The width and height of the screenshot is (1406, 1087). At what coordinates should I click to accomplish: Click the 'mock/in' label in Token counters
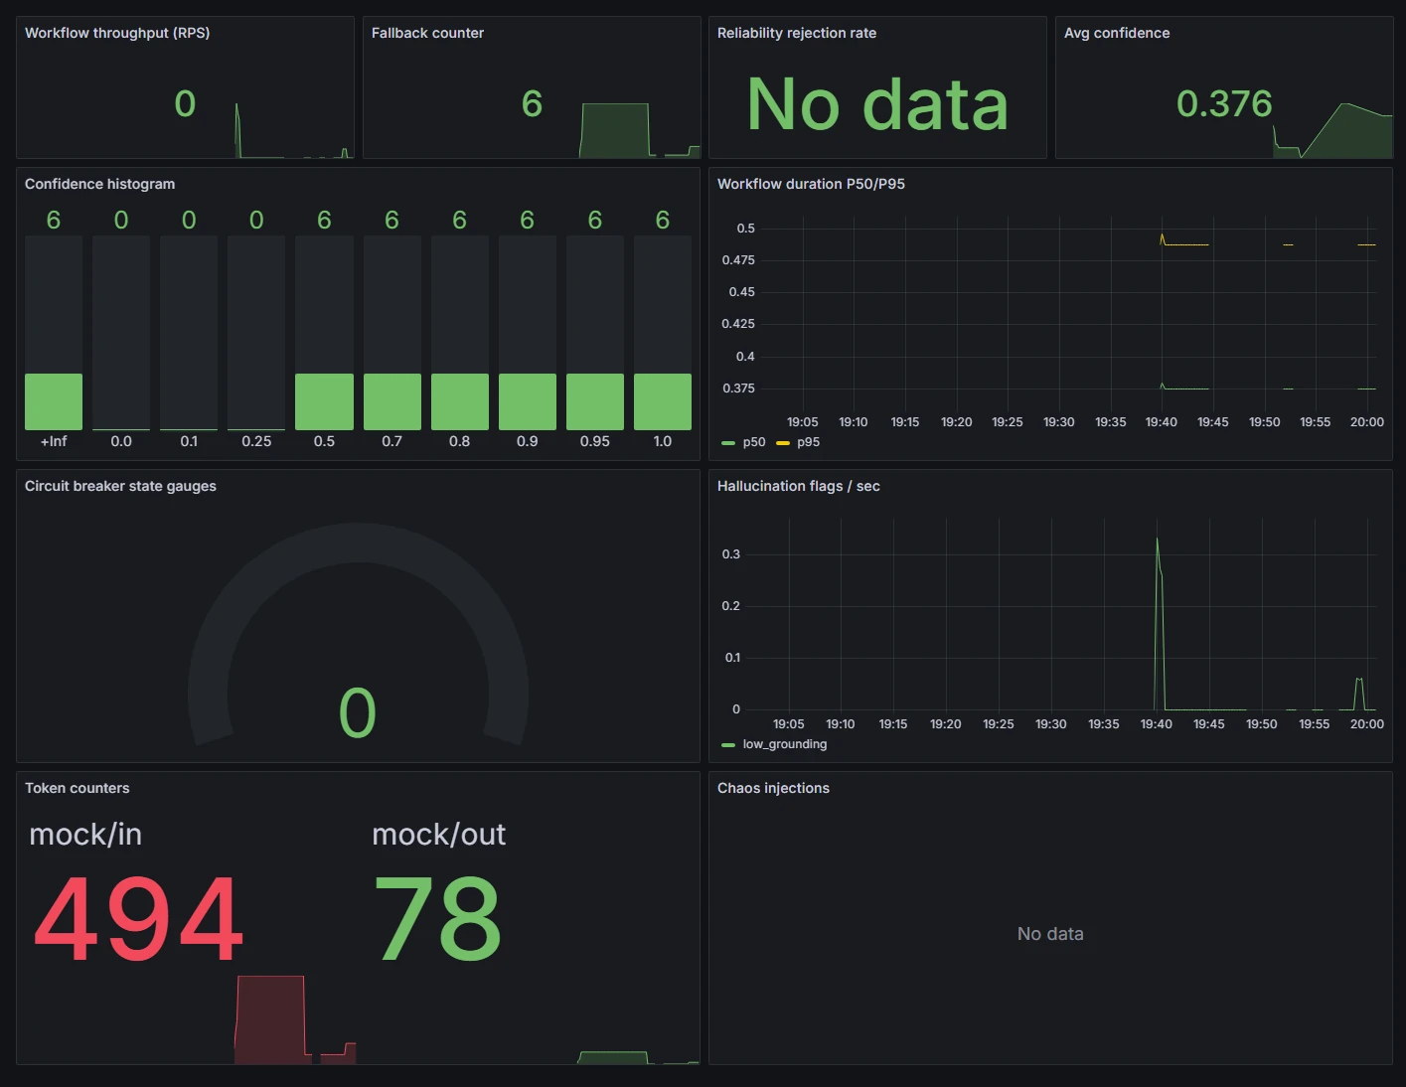85,835
